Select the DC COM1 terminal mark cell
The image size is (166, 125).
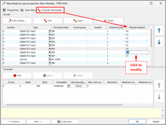coord(61,59)
